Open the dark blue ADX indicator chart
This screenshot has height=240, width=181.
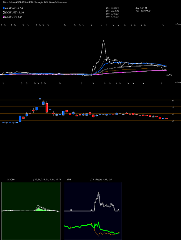tap(93, 211)
